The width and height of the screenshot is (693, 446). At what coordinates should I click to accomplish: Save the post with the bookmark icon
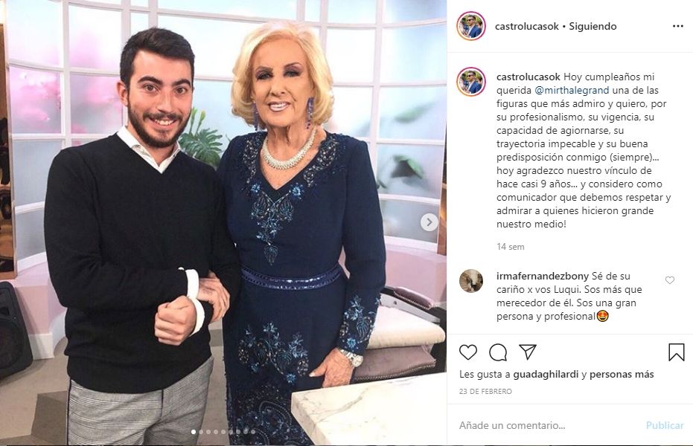point(676,352)
